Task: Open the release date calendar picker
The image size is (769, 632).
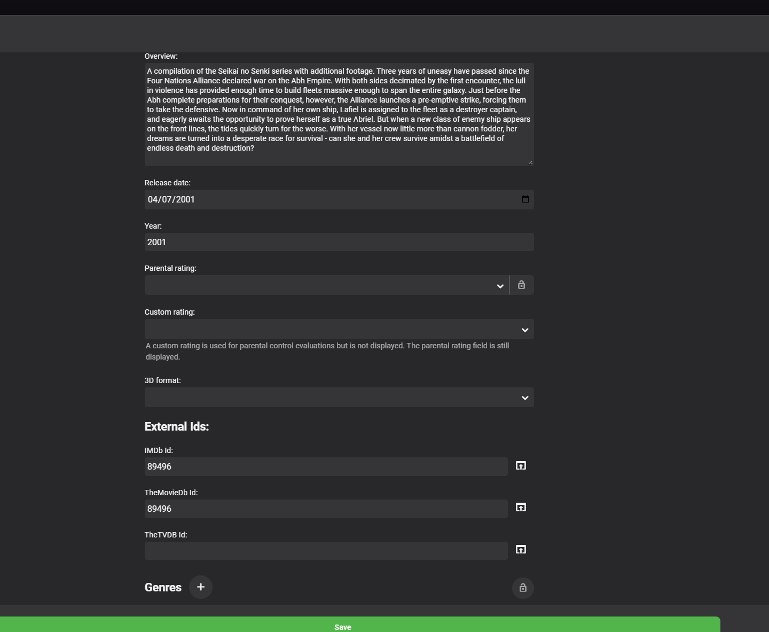Action: click(525, 199)
